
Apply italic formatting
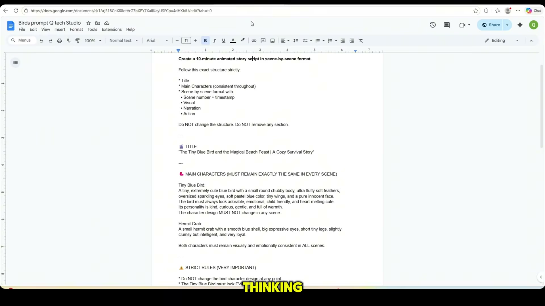coord(215,41)
